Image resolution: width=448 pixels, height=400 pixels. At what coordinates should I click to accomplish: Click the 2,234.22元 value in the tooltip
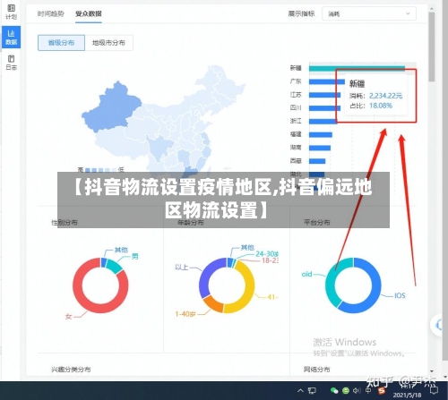coord(385,96)
